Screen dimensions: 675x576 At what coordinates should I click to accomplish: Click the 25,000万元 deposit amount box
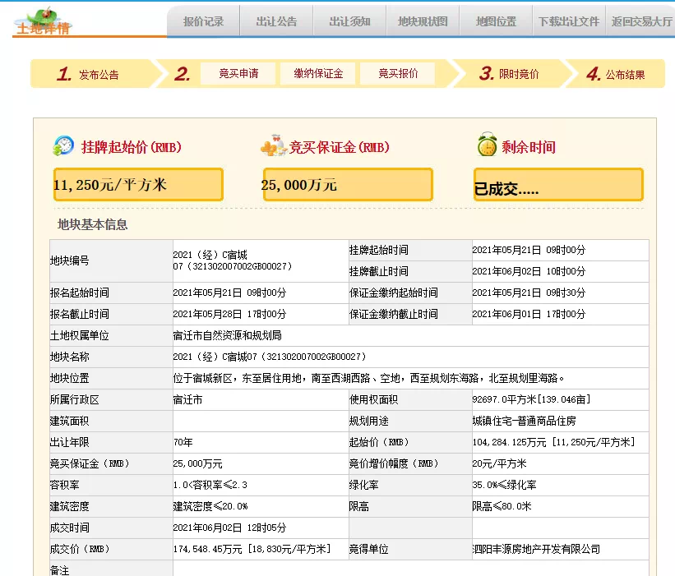click(x=348, y=185)
